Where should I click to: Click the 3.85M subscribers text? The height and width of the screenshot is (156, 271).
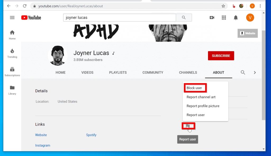[88, 60]
